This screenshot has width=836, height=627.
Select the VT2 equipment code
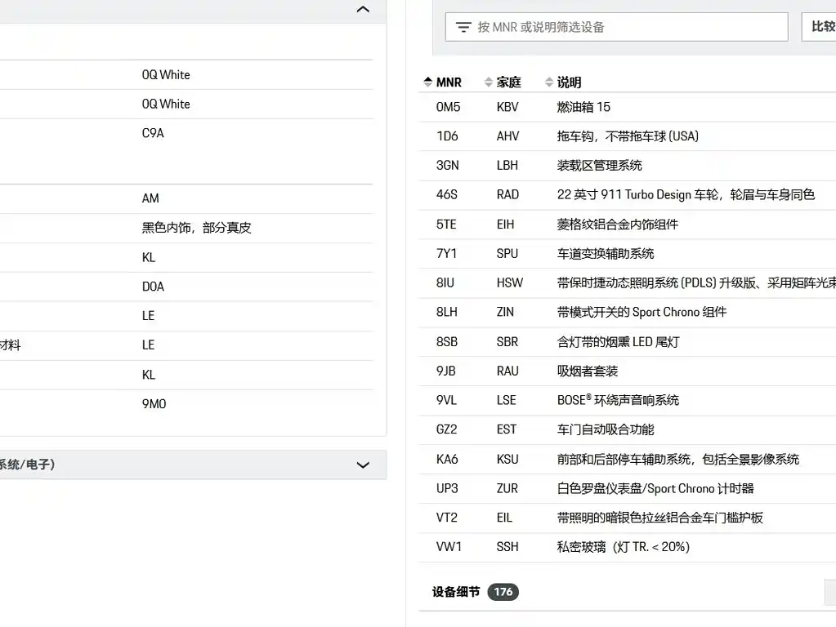447,518
